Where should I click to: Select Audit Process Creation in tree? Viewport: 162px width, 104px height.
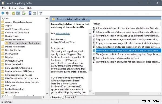[17, 29]
